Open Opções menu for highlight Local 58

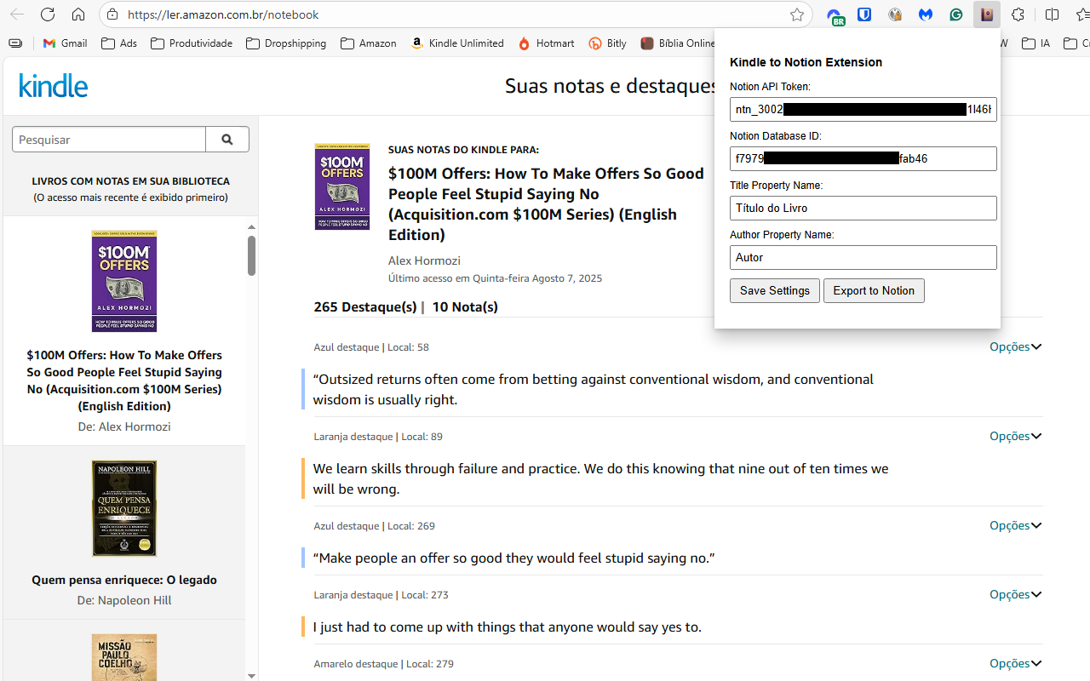(1015, 347)
